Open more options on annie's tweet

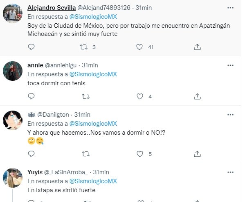230,65
